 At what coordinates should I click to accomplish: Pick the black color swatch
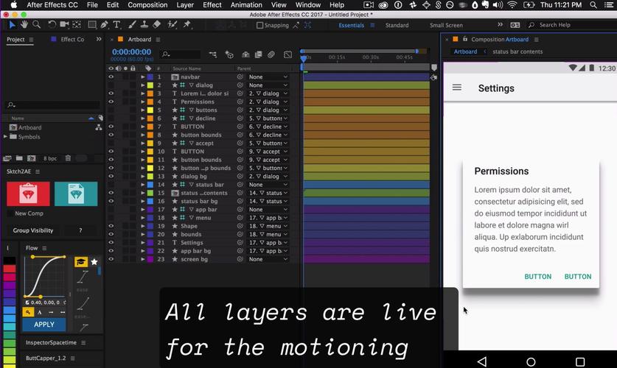tap(10, 261)
